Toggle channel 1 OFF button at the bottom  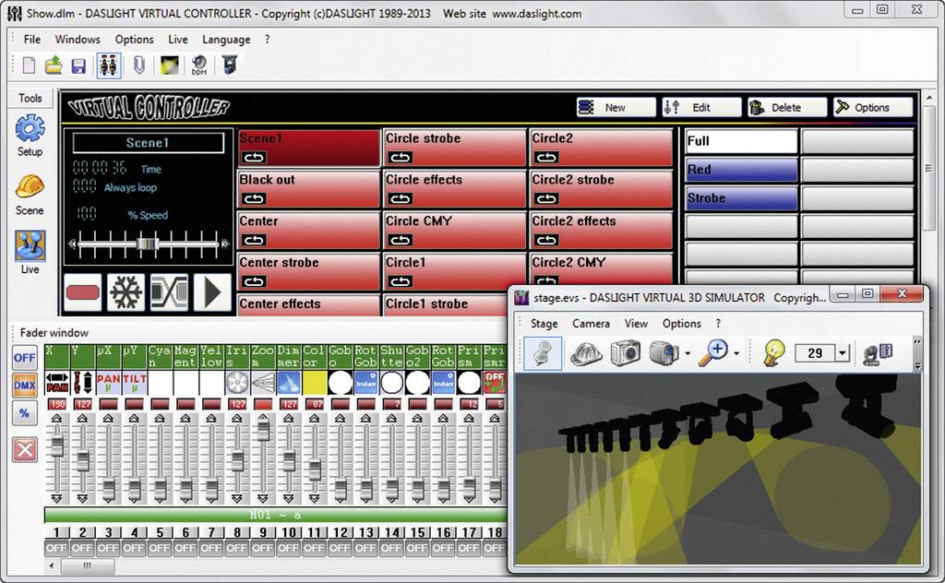(57, 545)
